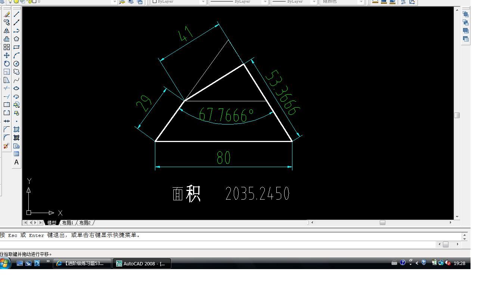Select the Scale tool
The width and height of the screenshot is (478, 299).
7,72
